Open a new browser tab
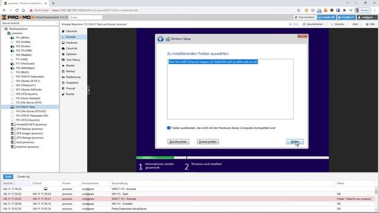 [53, 4]
